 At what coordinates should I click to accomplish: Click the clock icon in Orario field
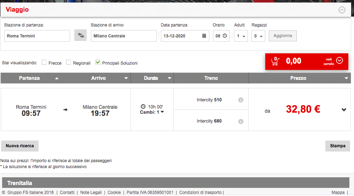[x=225, y=36]
